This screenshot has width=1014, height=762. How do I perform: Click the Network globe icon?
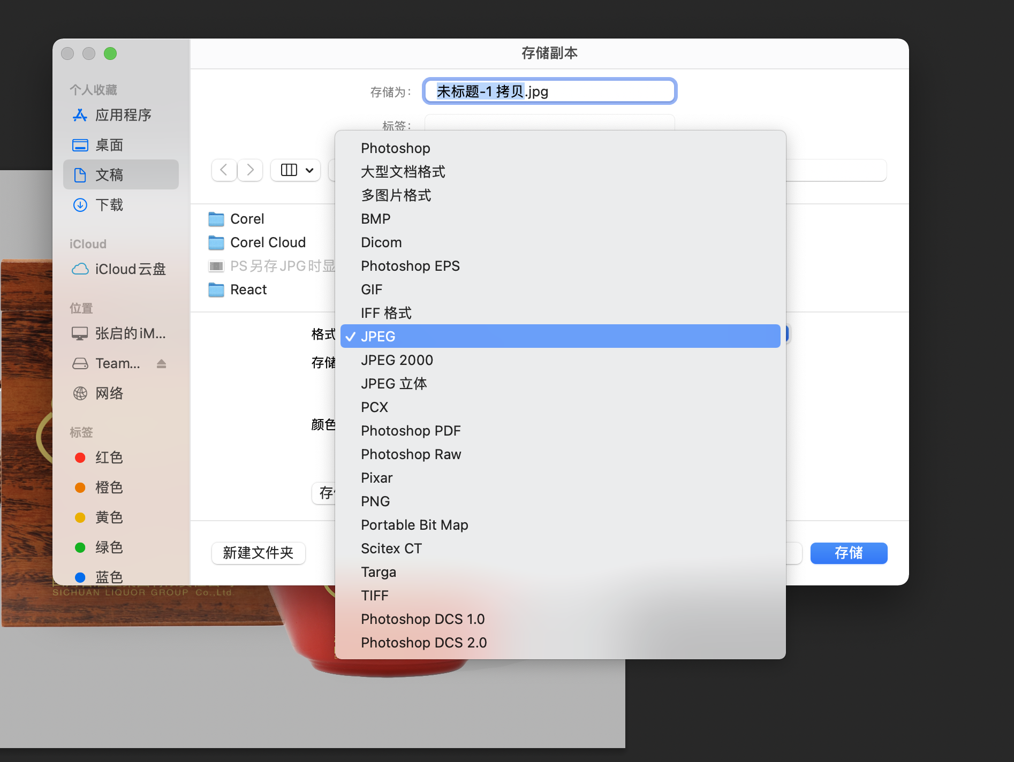point(80,393)
